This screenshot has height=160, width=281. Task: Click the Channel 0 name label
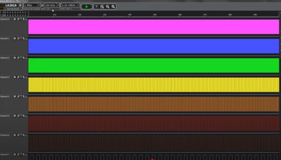click(x=5, y=19)
